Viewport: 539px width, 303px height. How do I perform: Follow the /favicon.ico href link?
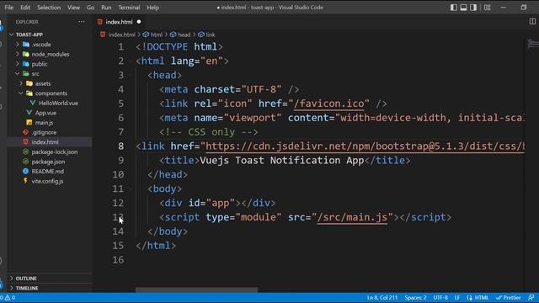(329, 104)
